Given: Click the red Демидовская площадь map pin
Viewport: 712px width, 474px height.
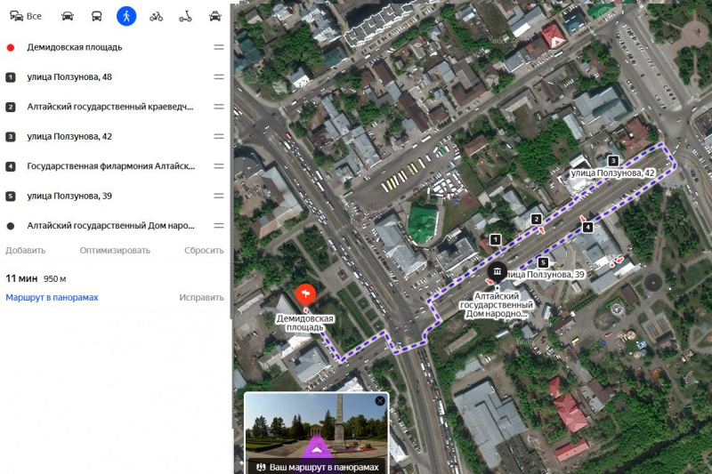Looking at the screenshot, I should pos(305,294).
